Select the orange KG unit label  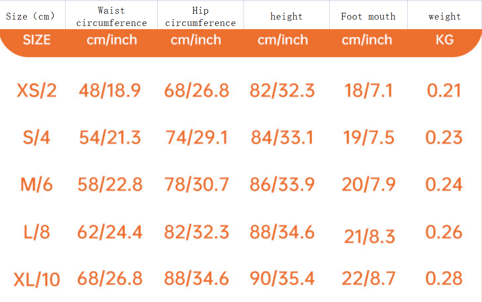click(x=444, y=40)
